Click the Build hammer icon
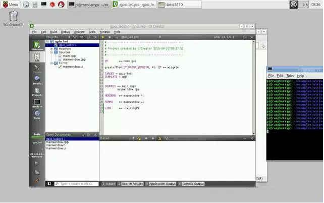The width and height of the screenshot is (324, 203). (x=37, y=179)
